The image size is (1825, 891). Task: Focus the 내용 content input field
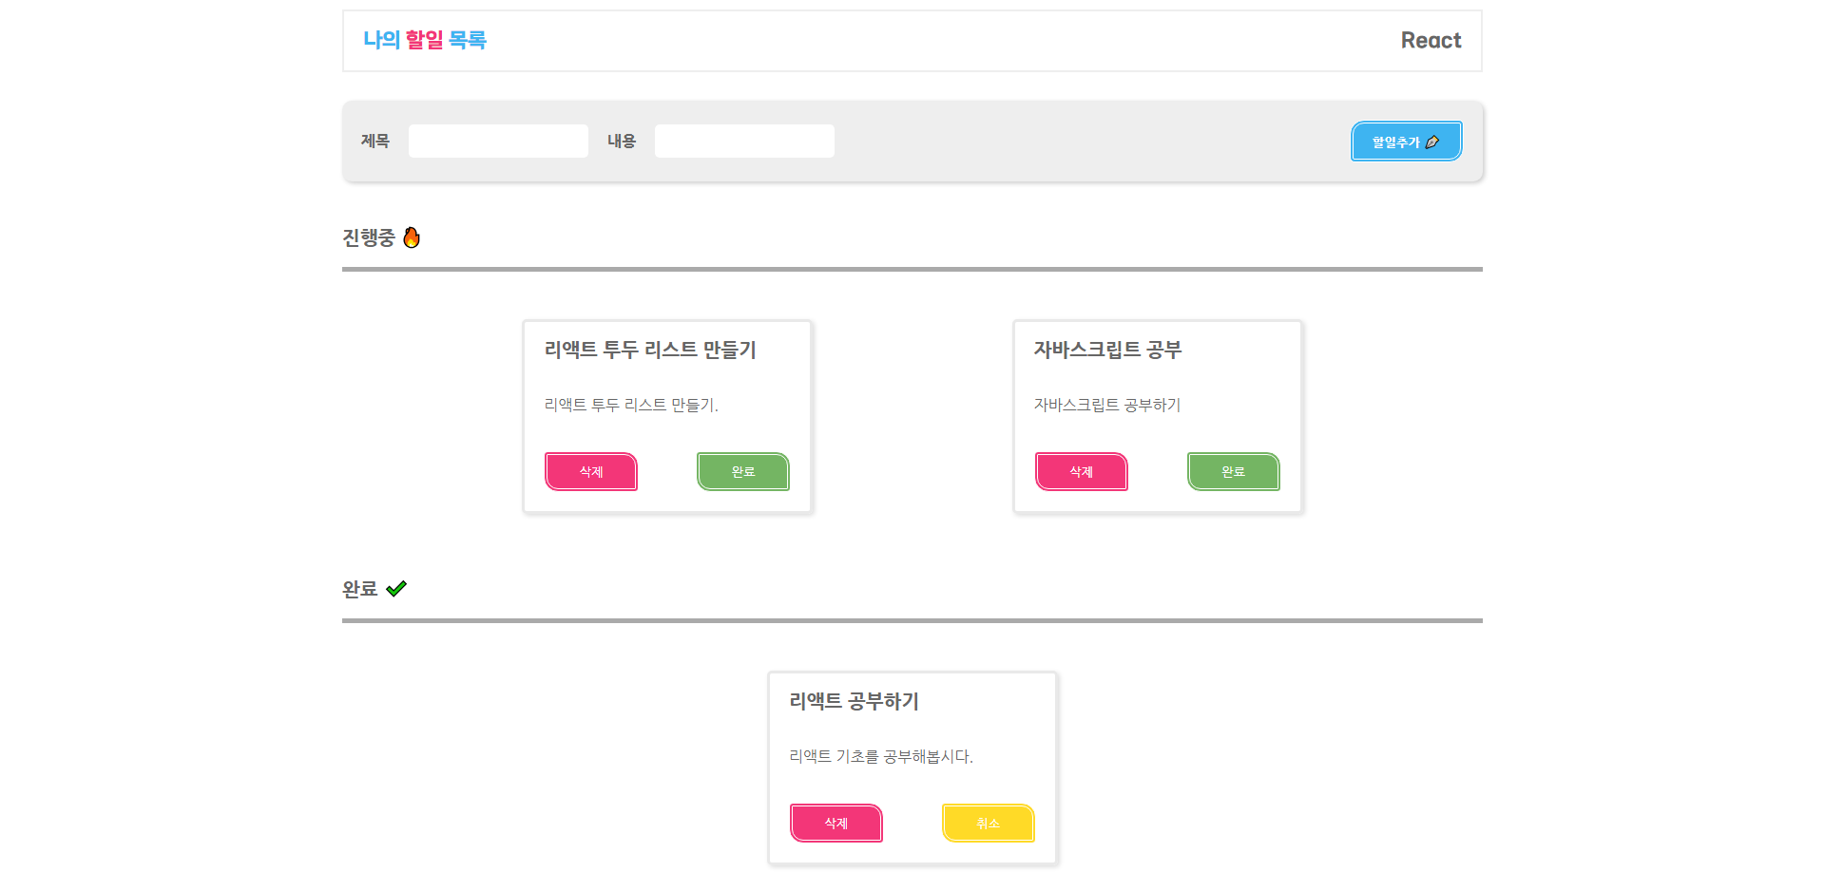(744, 141)
